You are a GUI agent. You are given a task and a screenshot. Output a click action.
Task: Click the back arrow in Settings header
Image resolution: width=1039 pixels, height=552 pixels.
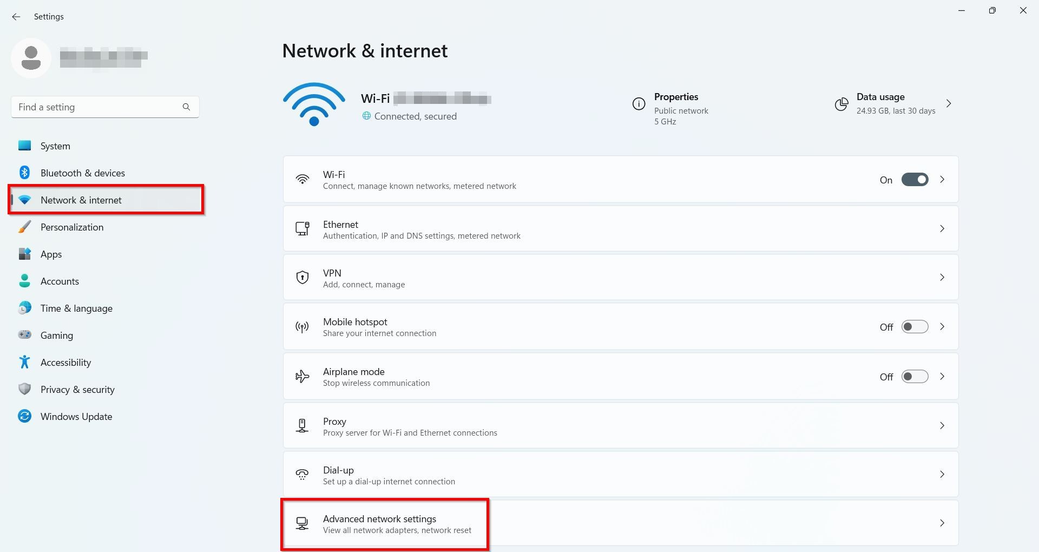tap(16, 17)
